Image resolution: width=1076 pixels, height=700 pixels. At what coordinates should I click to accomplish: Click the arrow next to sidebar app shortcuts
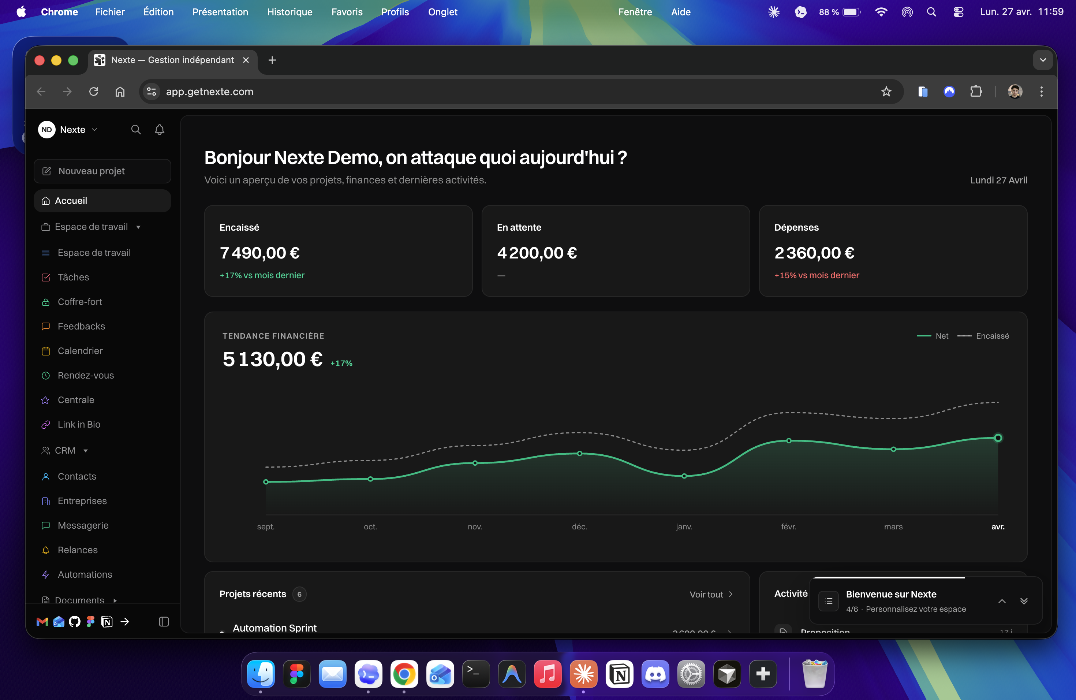pos(125,622)
